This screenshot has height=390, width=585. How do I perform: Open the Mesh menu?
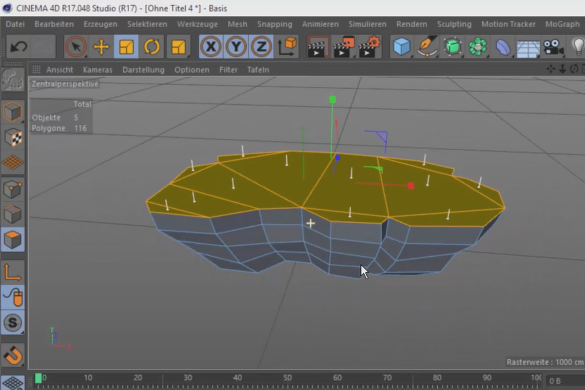tap(237, 24)
